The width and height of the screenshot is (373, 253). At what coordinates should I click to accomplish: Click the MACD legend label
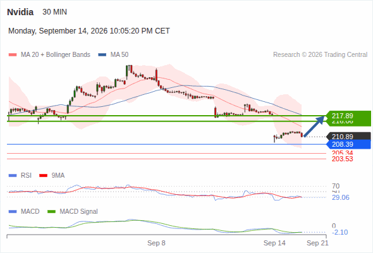pyautogui.click(x=30, y=211)
